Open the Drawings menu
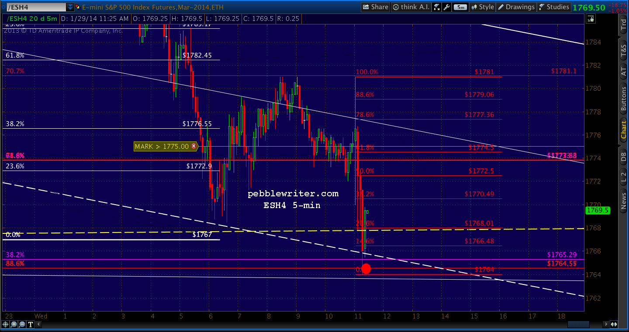The image size is (629, 332). (516, 7)
